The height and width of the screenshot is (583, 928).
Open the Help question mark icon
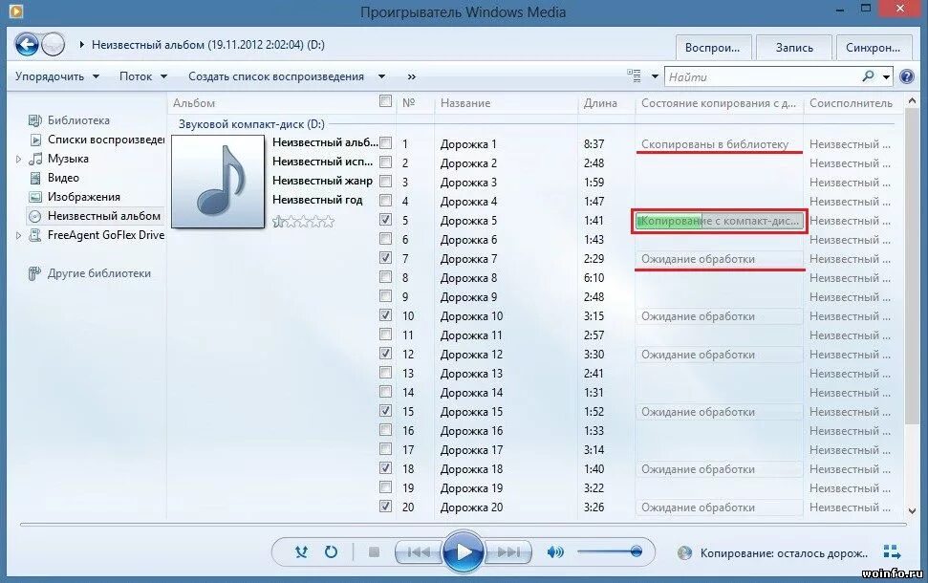pos(907,76)
